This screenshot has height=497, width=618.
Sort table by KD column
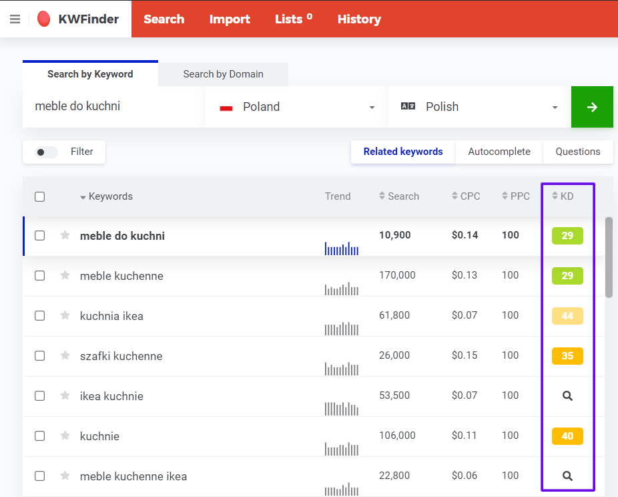pyautogui.click(x=563, y=196)
